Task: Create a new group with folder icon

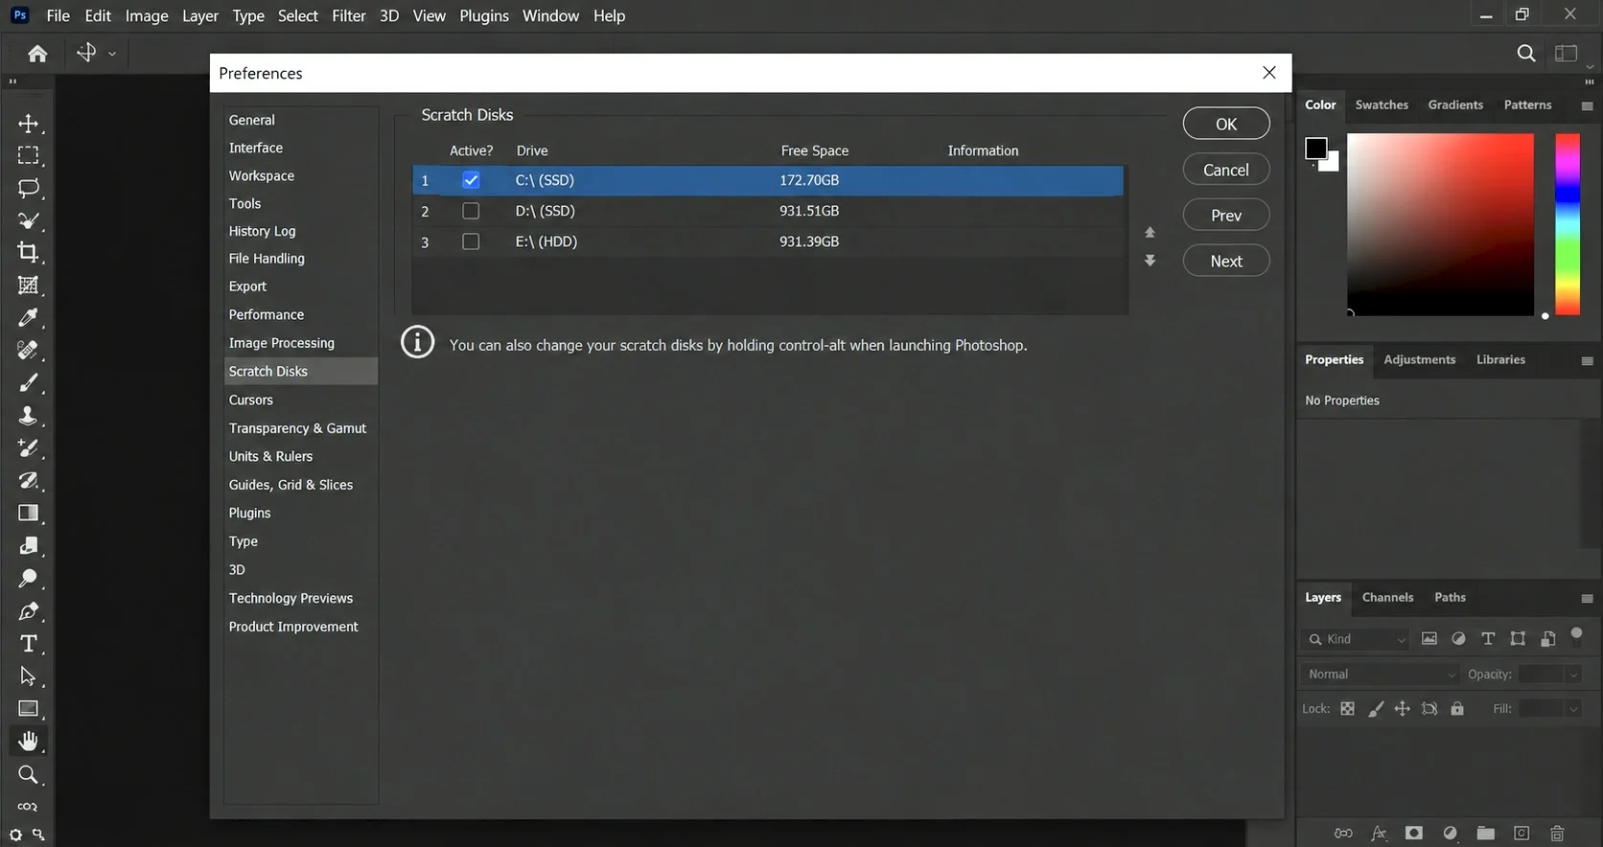Action: click(x=1485, y=834)
